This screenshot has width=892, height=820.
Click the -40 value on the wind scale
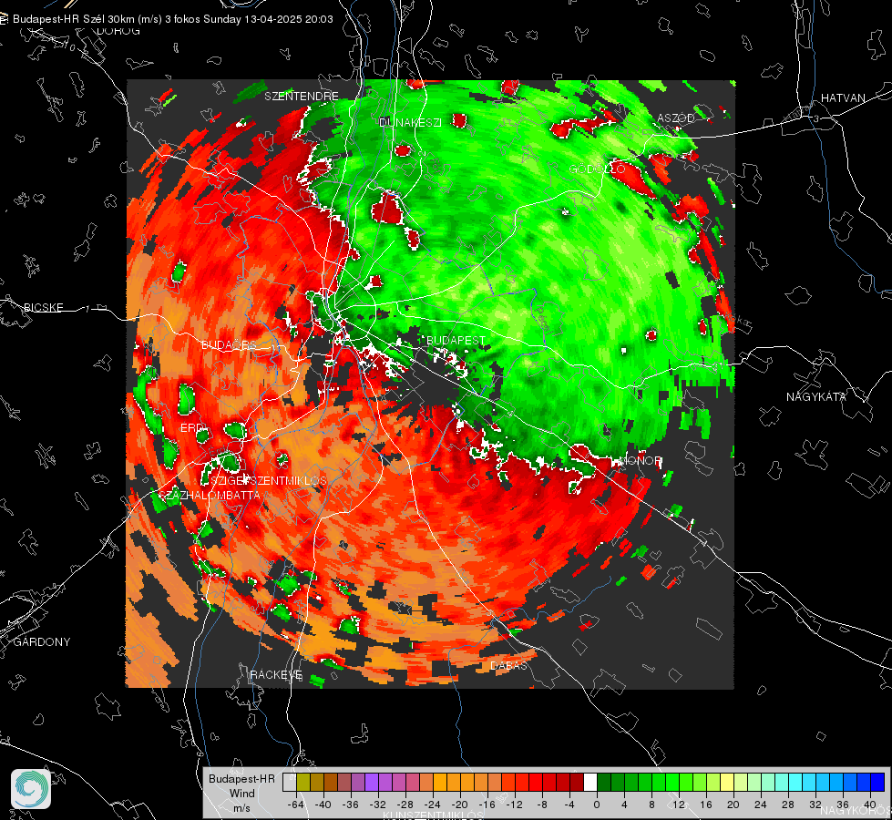coord(323,805)
